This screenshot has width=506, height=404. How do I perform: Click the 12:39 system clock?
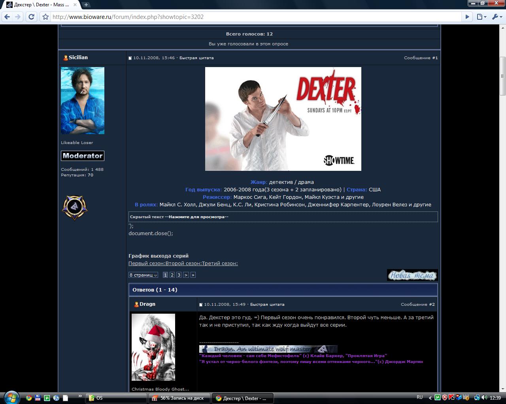click(495, 398)
